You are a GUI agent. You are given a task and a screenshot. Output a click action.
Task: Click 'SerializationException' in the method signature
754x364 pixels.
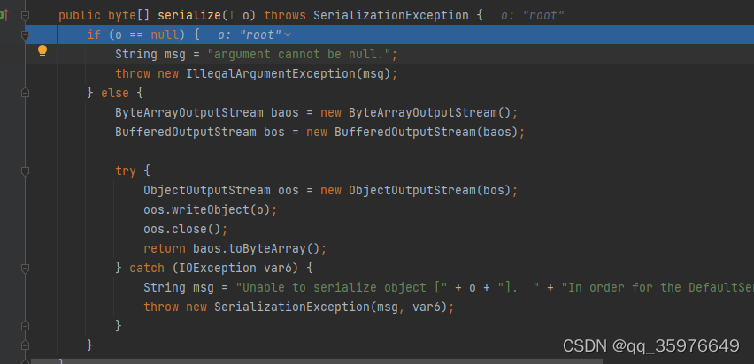pyautogui.click(x=391, y=15)
